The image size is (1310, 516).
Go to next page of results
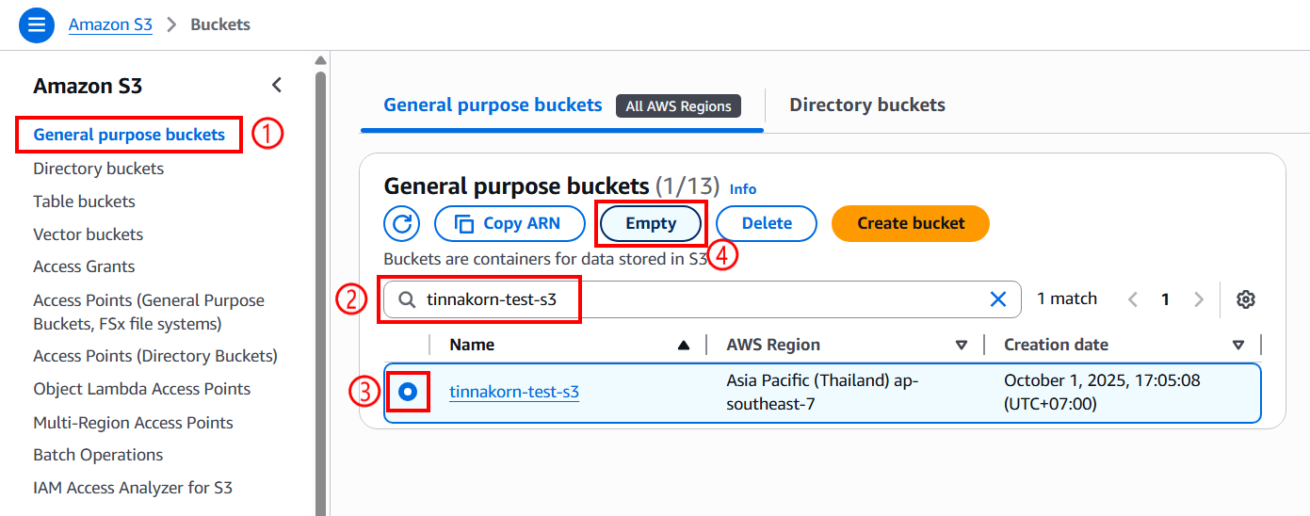[x=1199, y=299]
